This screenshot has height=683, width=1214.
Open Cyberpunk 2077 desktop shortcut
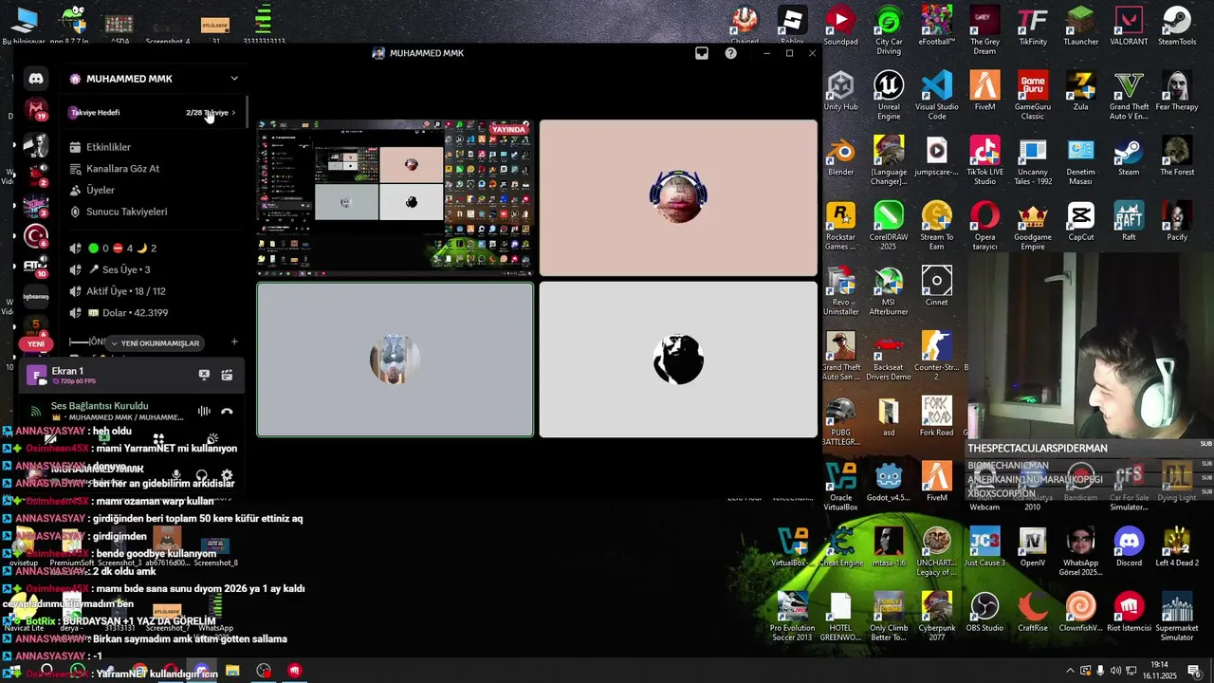[x=937, y=616]
